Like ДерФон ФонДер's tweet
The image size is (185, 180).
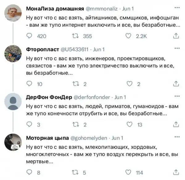point(130,124)
